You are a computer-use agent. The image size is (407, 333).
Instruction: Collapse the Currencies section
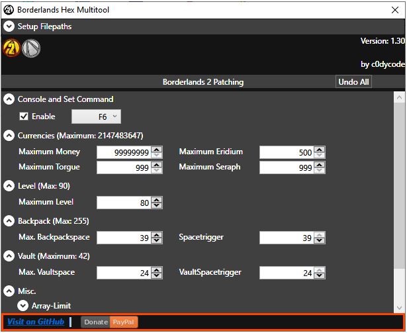[9, 136]
